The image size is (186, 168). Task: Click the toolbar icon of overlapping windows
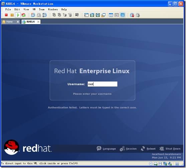coord(104,15)
